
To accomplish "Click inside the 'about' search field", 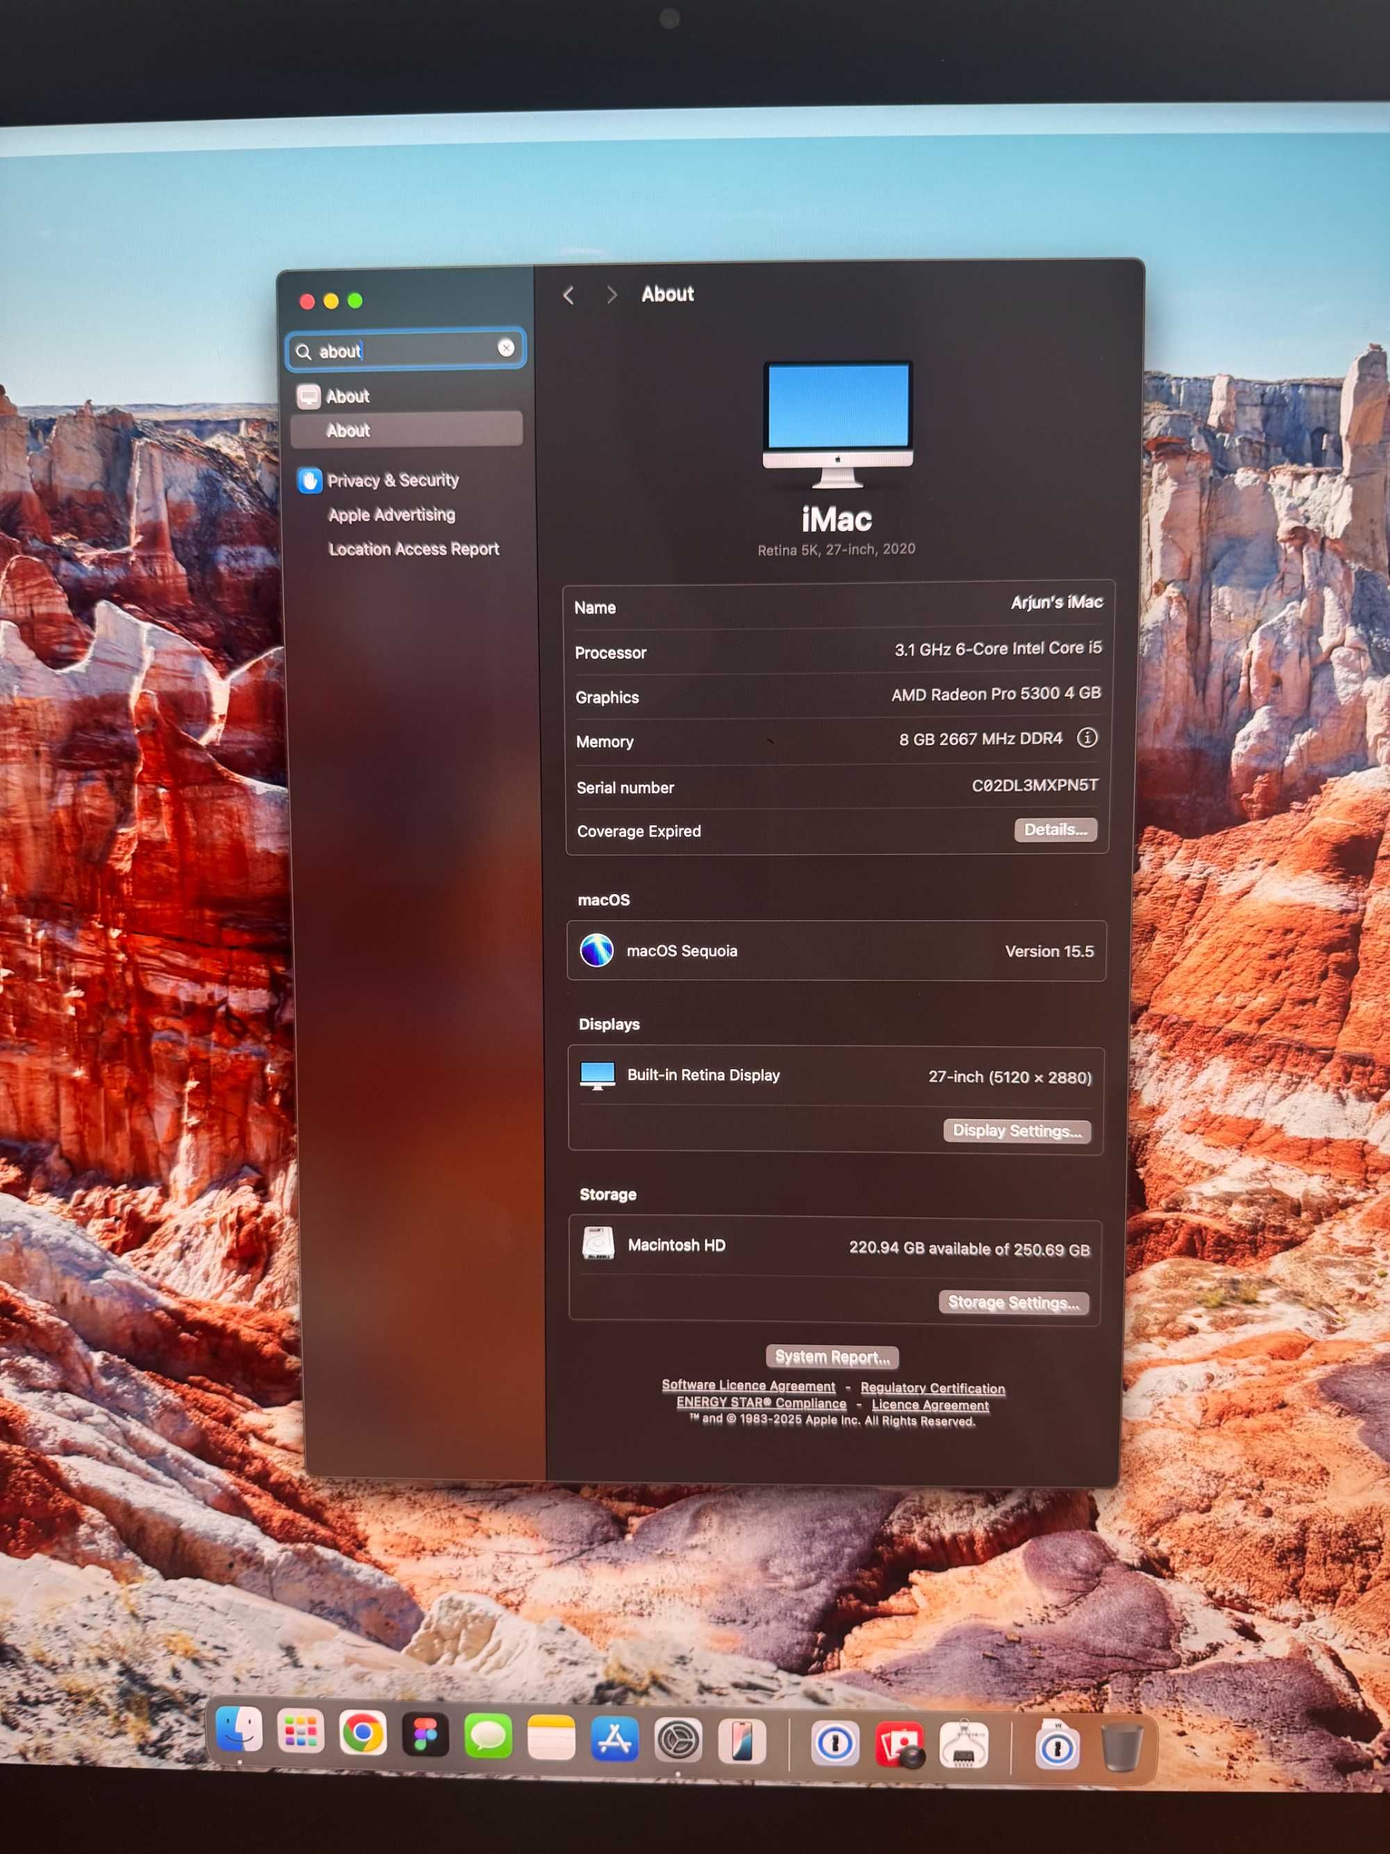I will click(x=407, y=350).
